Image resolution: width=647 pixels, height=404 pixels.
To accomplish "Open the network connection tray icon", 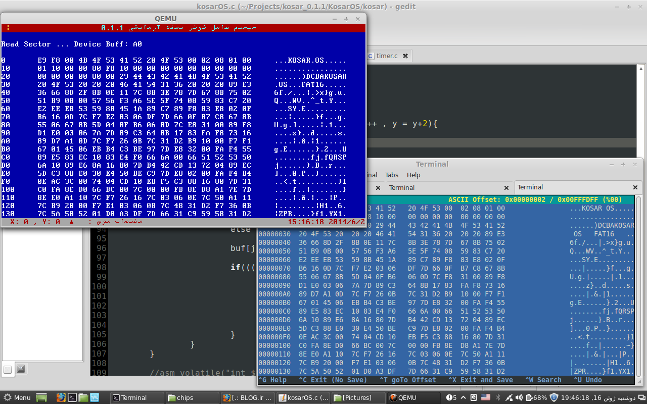I will tap(510, 397).
